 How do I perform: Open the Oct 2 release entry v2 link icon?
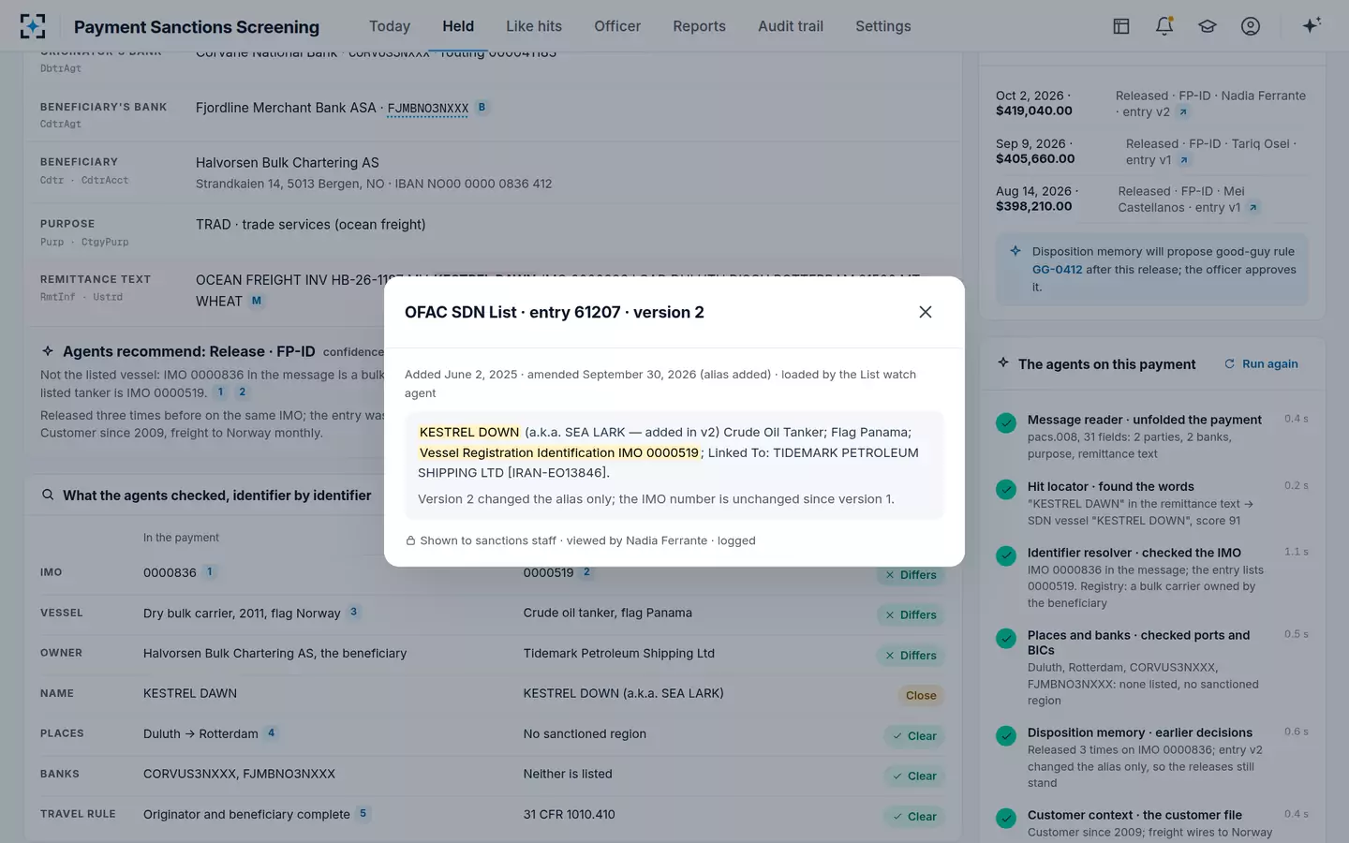pyautogui.click(x=1183, y=112)
